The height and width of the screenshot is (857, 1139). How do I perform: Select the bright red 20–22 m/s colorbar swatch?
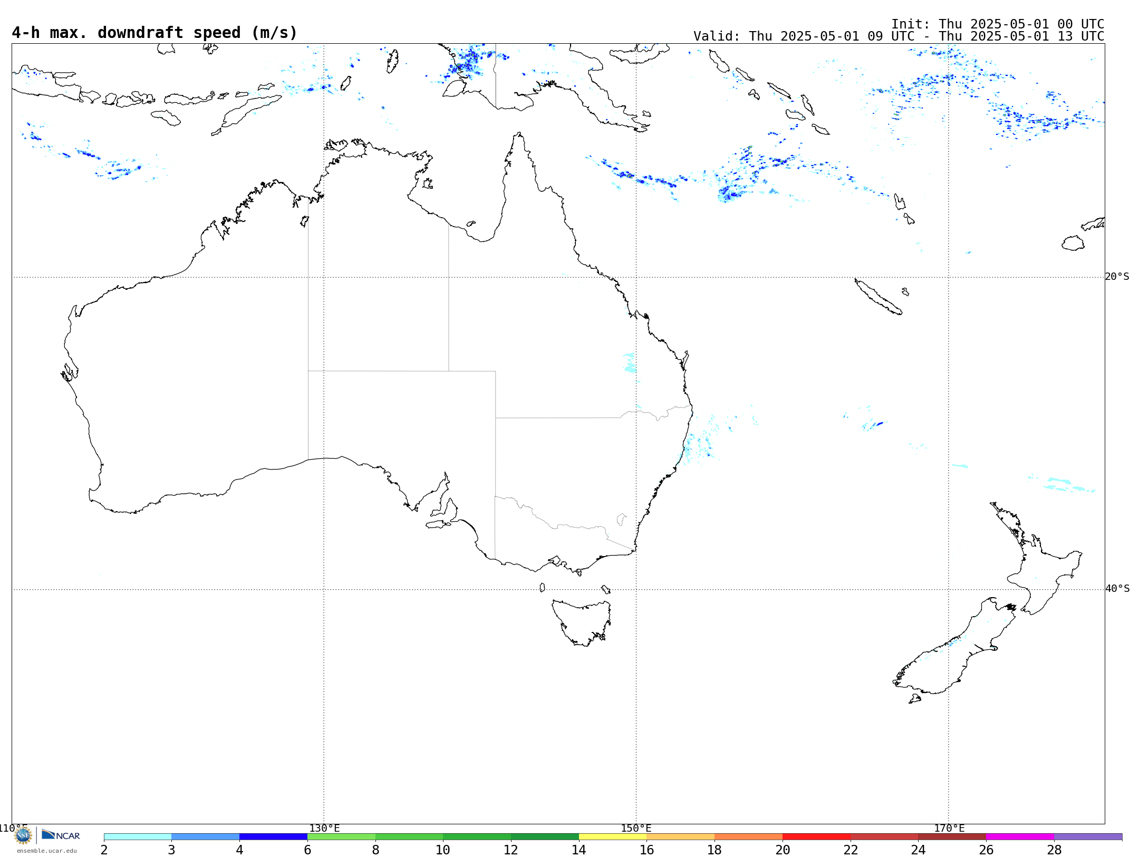coord(817,837)
